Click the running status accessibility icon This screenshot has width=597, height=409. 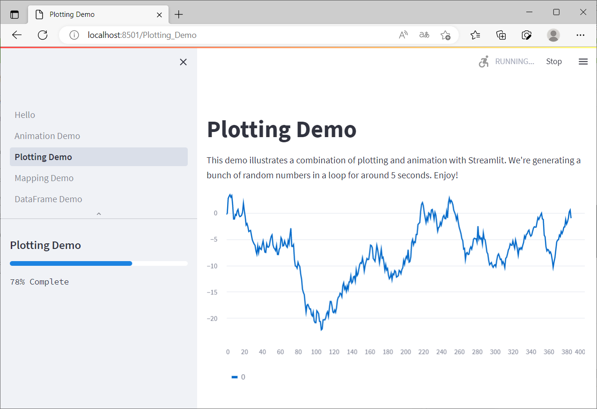point(484,61)
